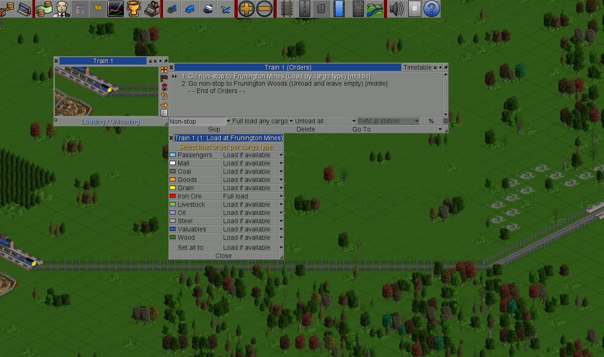The image size is (604, 357).
Task: Open railway construction tools
Action: 286,9
